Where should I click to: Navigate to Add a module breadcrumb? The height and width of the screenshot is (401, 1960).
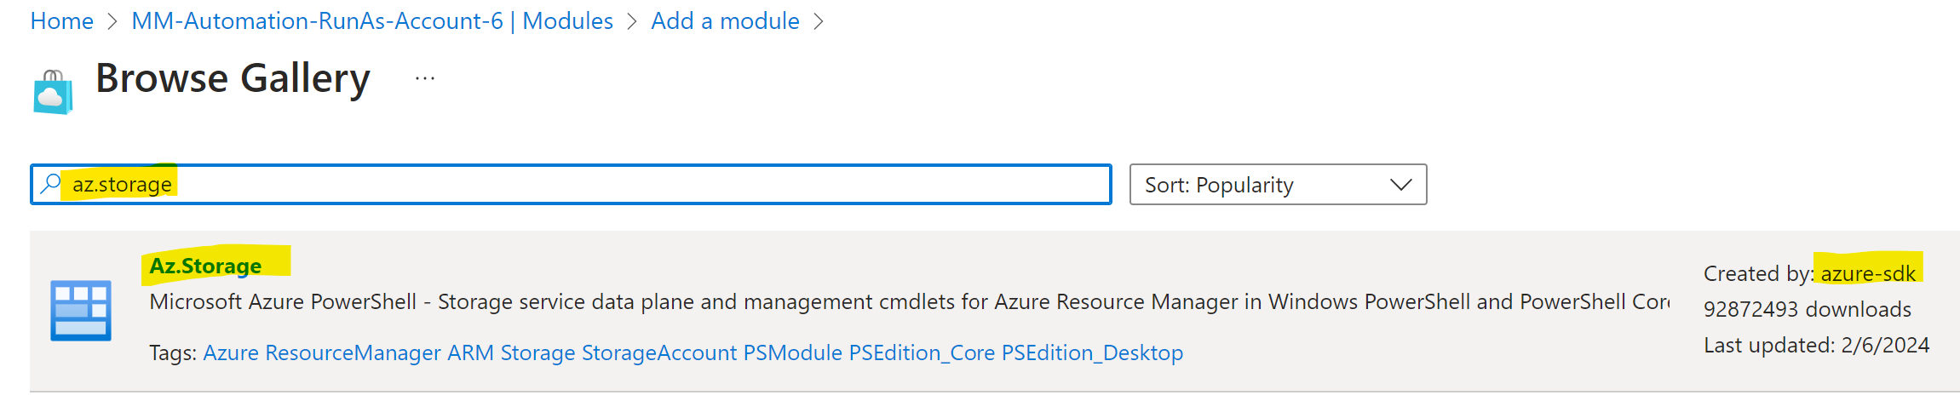[x=725, y=20]
